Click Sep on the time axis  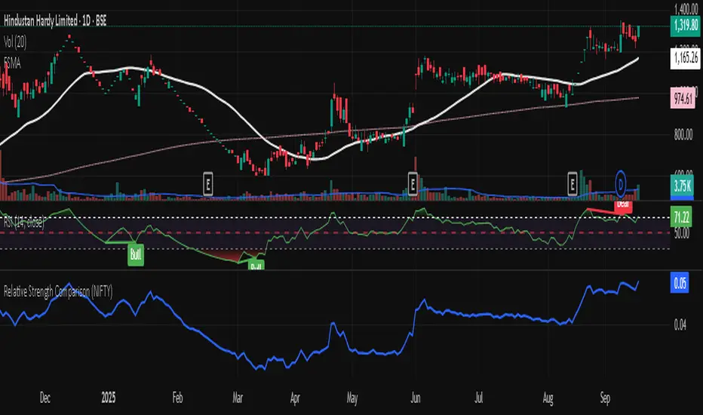(x=605, y=398)
